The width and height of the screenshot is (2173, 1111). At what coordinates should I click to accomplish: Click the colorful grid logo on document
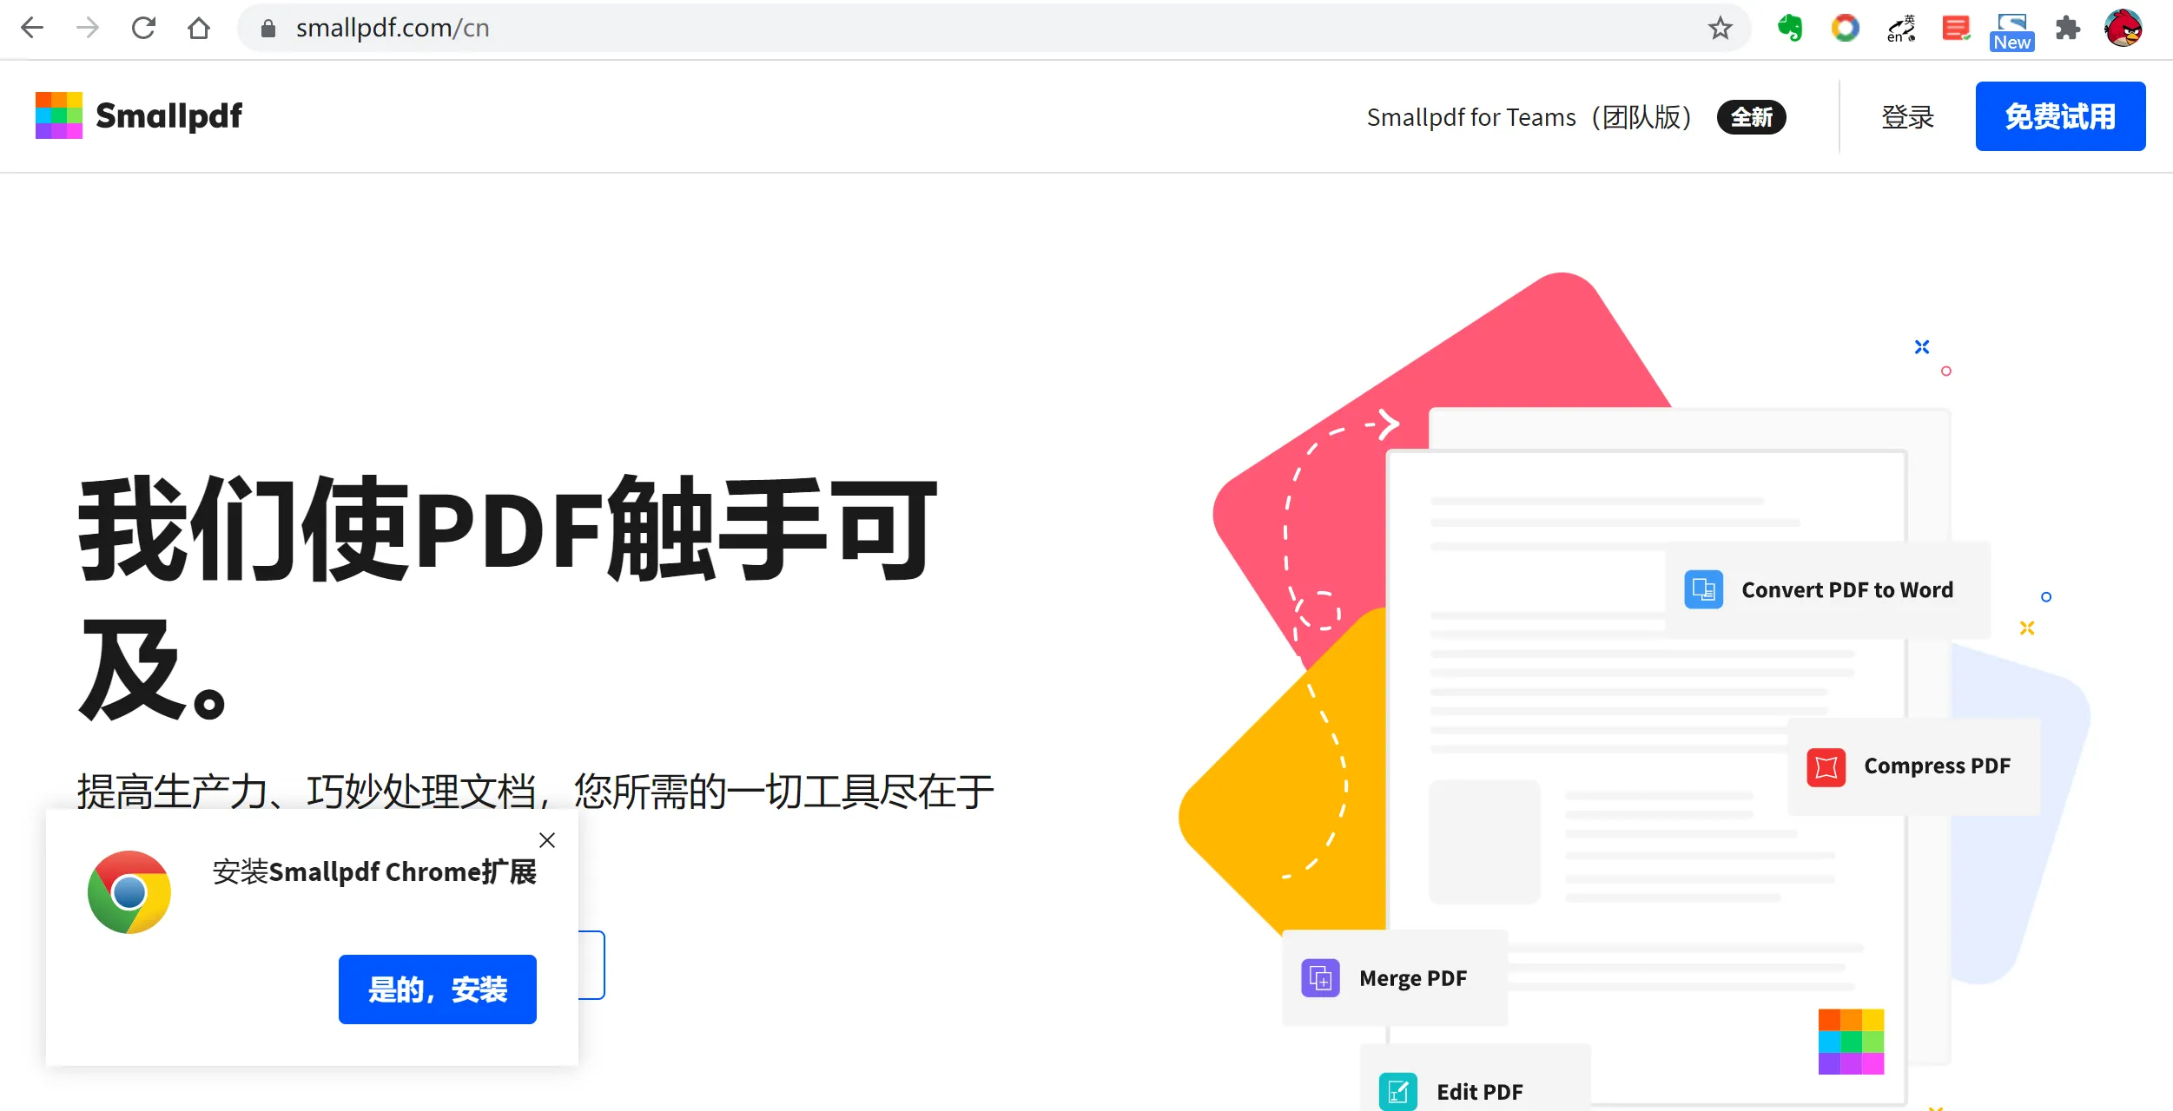pyautogui.click(x=1852, y=1042)
